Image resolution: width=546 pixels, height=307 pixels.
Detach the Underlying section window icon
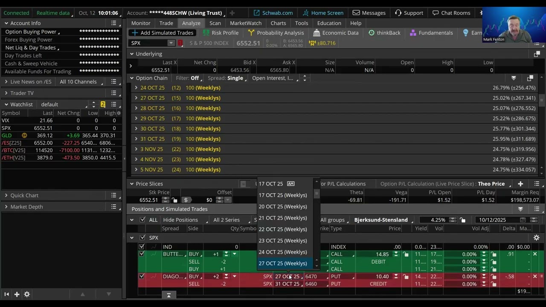tap(537, 54)
